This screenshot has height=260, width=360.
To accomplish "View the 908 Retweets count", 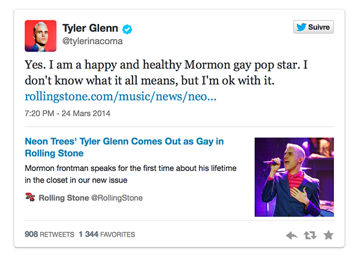I will 49,235.
